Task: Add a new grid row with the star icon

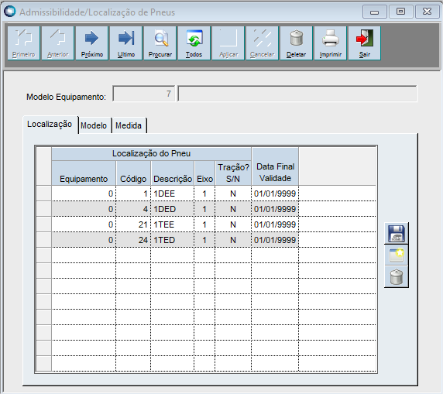Action: [396, 255]
